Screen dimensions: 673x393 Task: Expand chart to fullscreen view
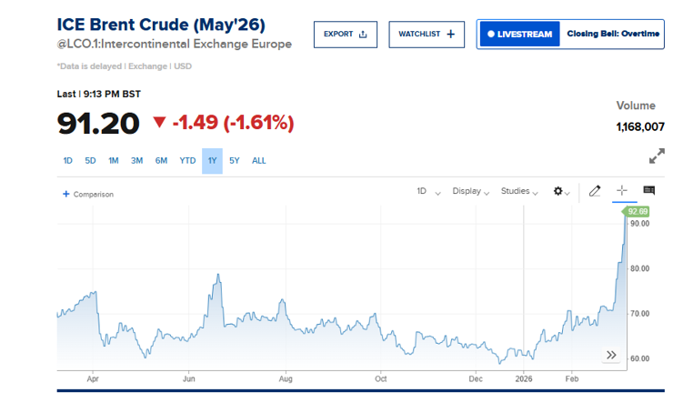pos(657,156)
